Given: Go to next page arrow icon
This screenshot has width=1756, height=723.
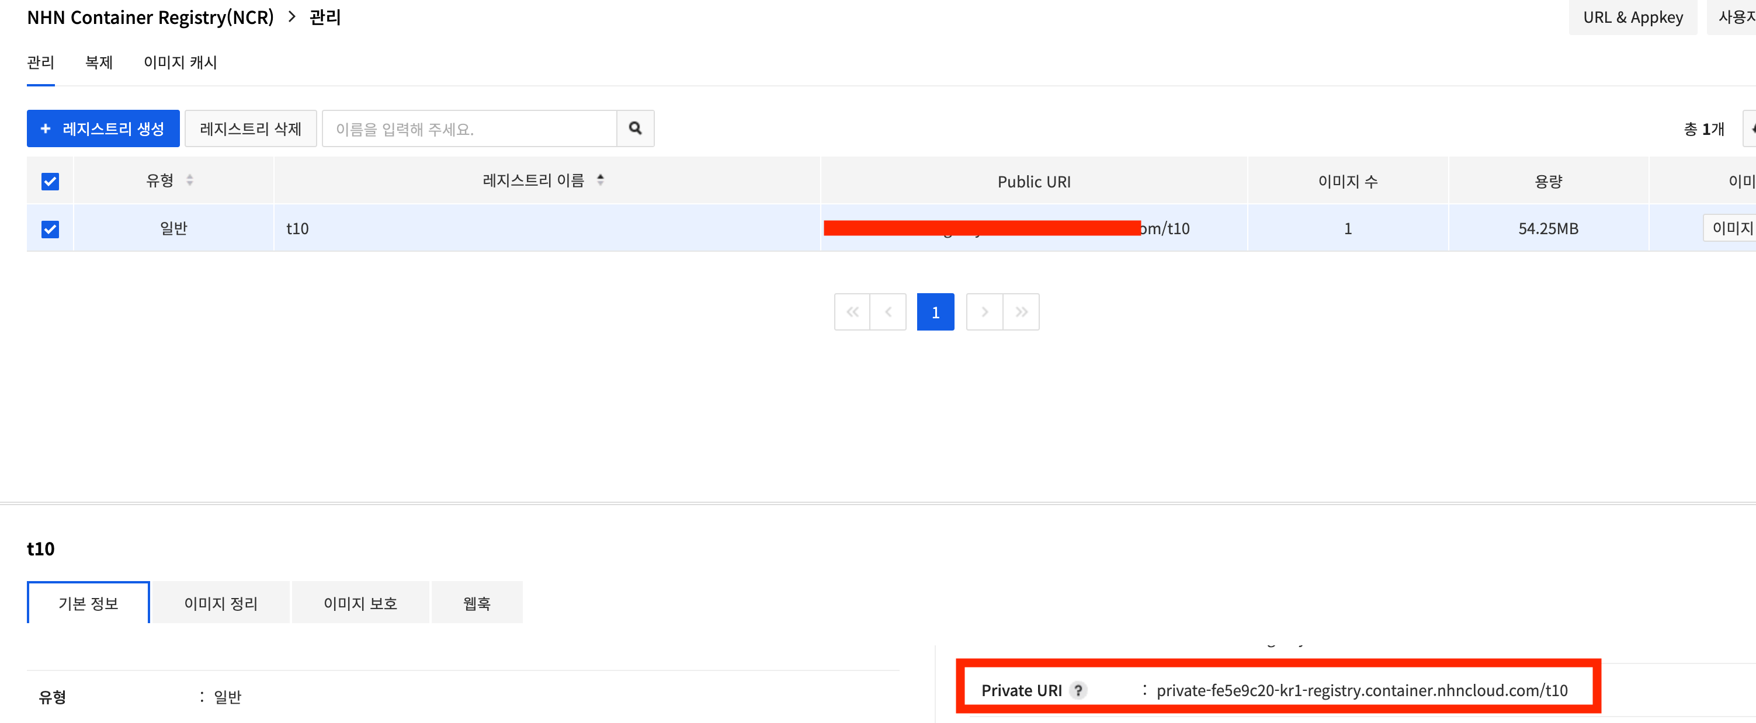Looking at the screenshot, I should click(x=984, y=312).
